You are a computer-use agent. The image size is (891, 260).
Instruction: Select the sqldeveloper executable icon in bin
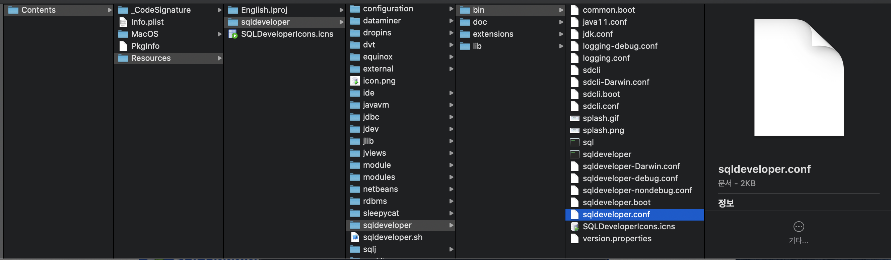[x=574, y=154]
